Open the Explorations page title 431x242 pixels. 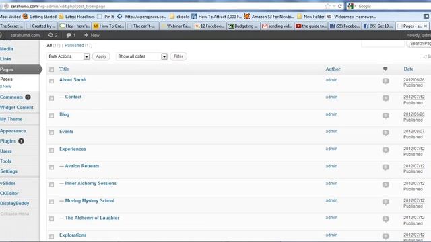click(x=73, y=235)
